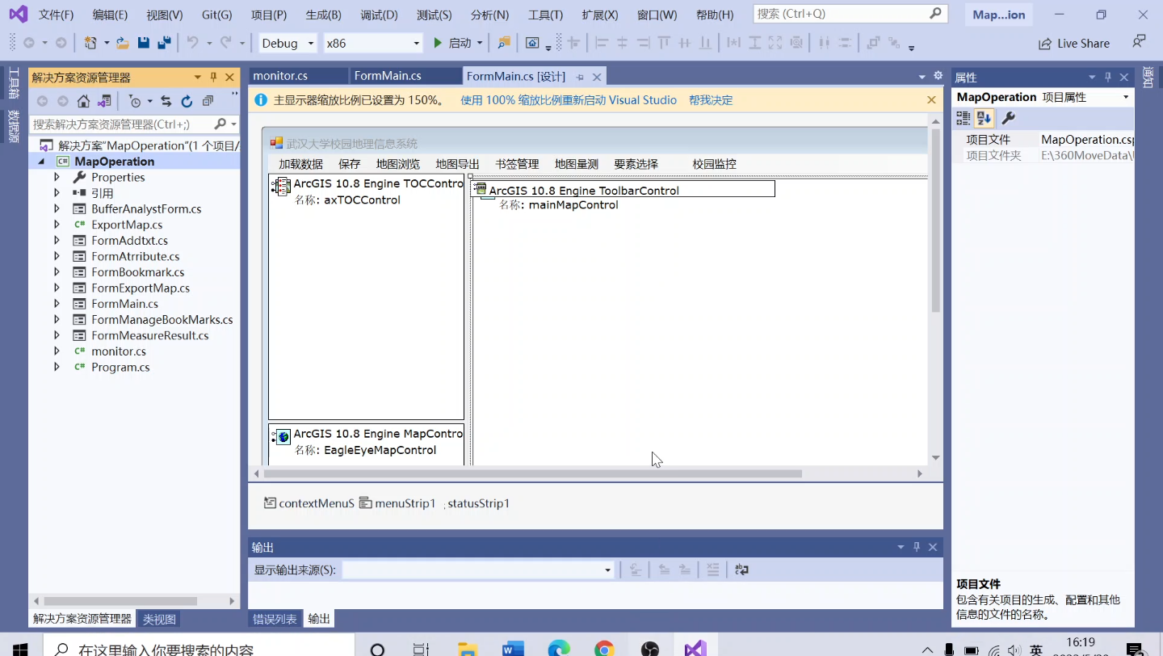Collapse all items in Solution Explorer

(208, 101)
